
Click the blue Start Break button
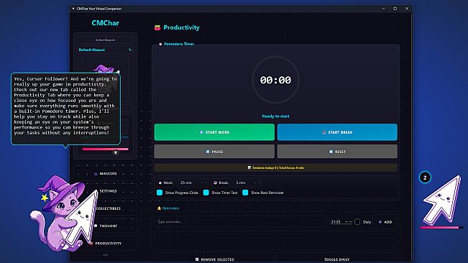pos(337,132)
